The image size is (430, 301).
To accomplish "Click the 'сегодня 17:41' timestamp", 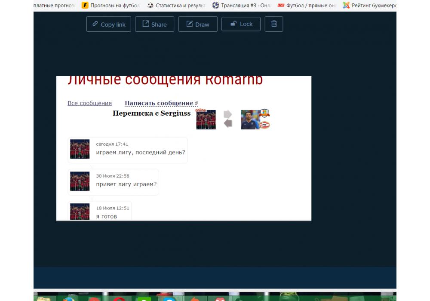I will (112, 144).
